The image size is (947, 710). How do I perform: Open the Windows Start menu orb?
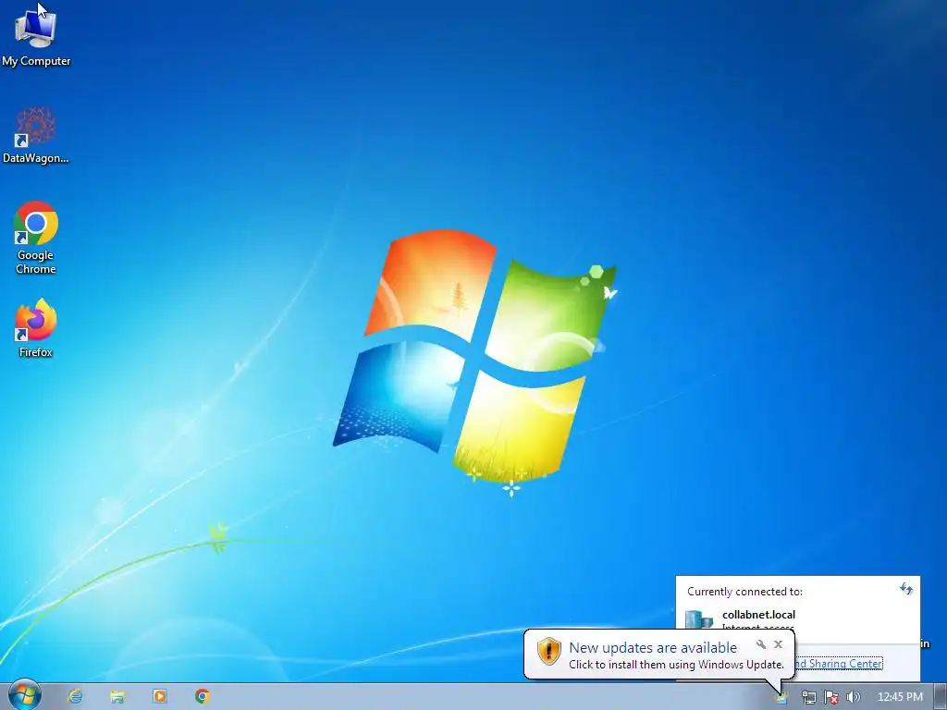coord(25,695)
